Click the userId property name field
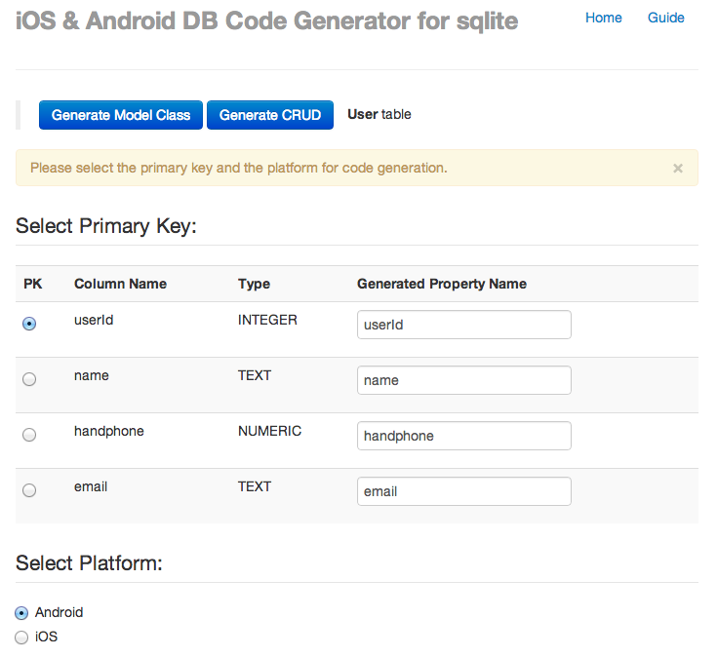This screenshot has width=718, height=657. click(463, 325)
